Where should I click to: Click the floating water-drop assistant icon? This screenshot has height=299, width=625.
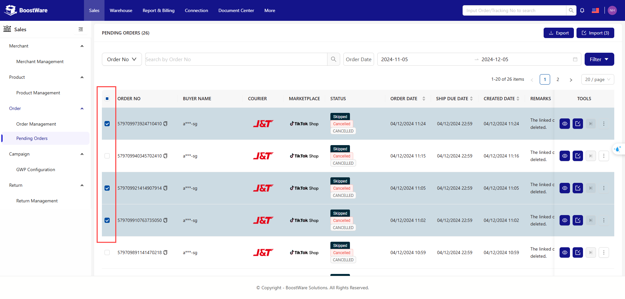[x=618, y=149]
